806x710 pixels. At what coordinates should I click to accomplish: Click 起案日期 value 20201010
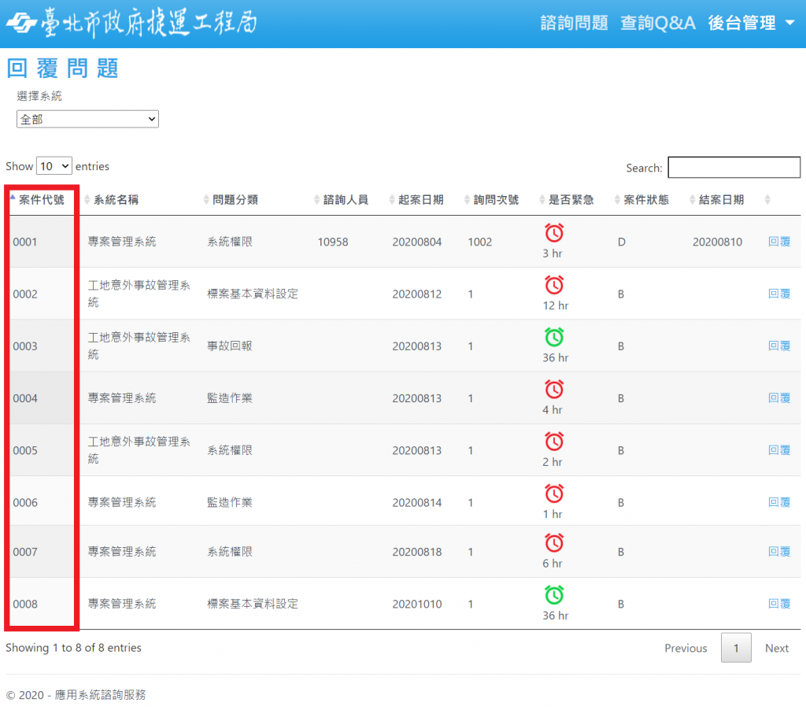(x=417, y=604)
